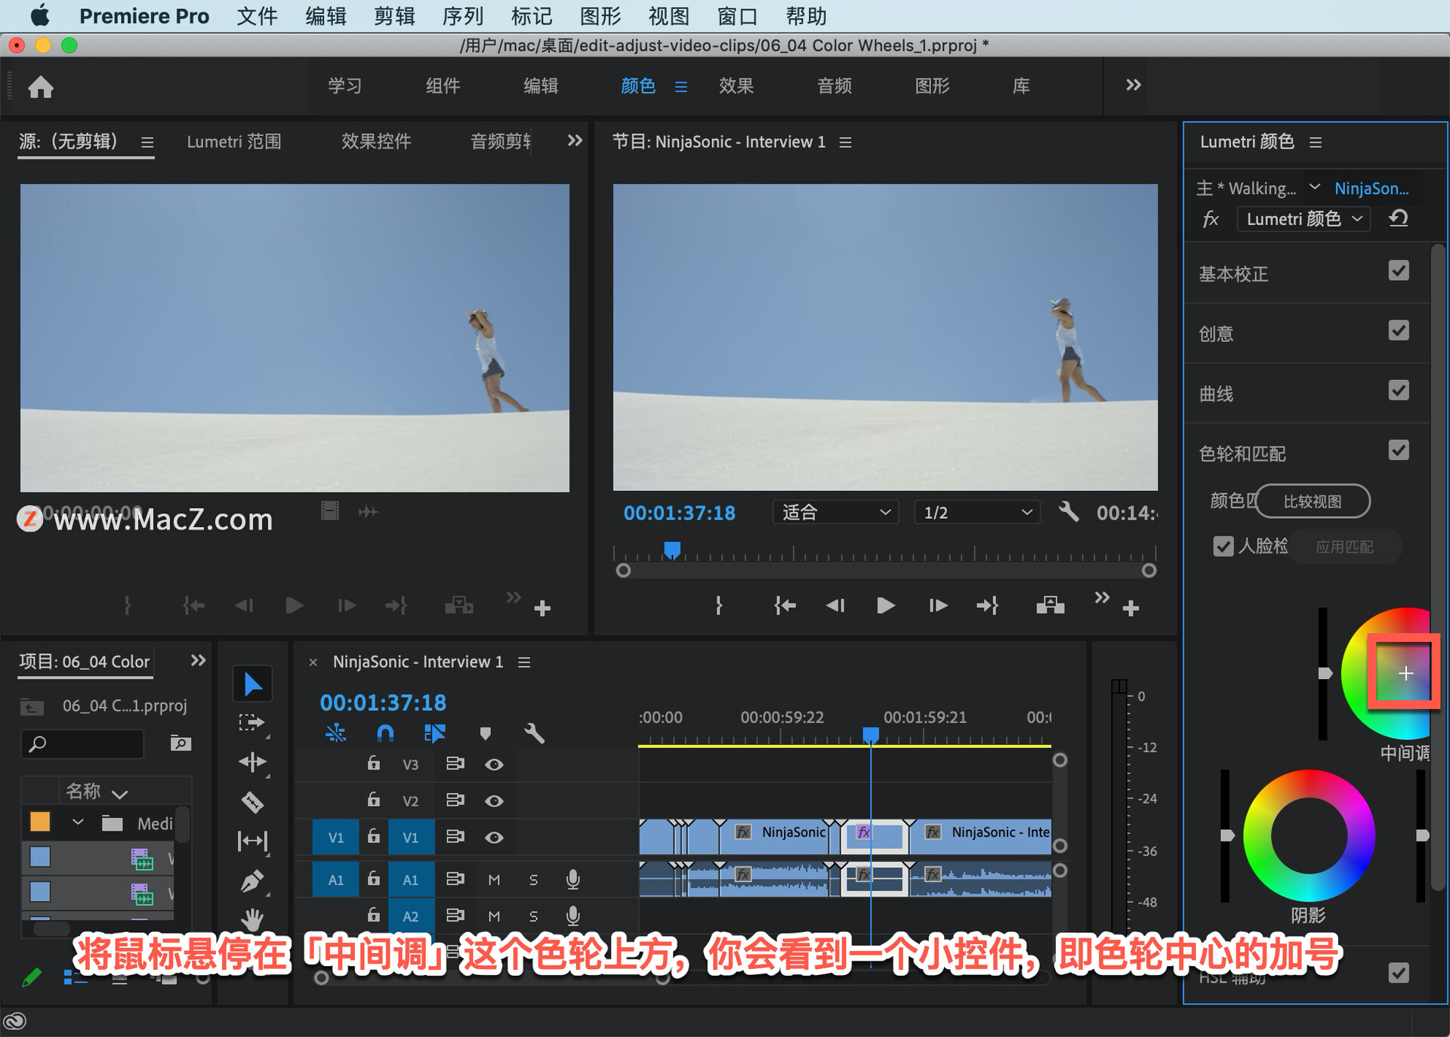
Task: Expand Project panel overflow chevrons
Action: (x=198, y=661)
